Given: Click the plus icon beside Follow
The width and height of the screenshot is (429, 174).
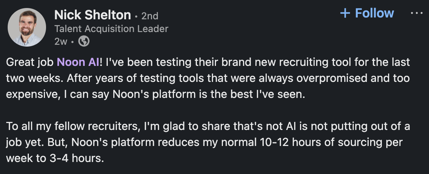Looking at the screenshot, I should [x=345, y=13].
